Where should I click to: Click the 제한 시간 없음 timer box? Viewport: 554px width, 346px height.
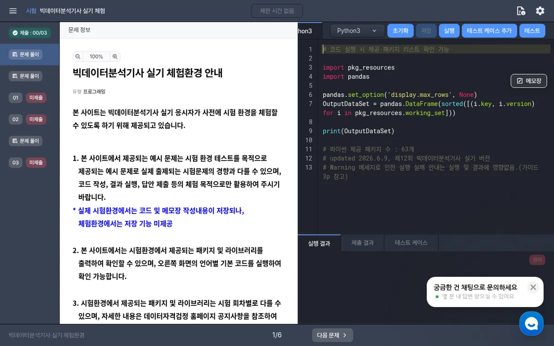click(x=277, y=11)
